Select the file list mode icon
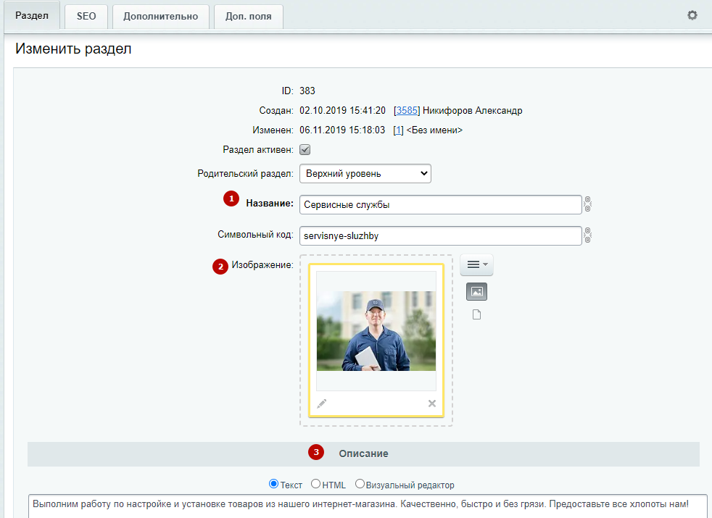 [476, 314]
